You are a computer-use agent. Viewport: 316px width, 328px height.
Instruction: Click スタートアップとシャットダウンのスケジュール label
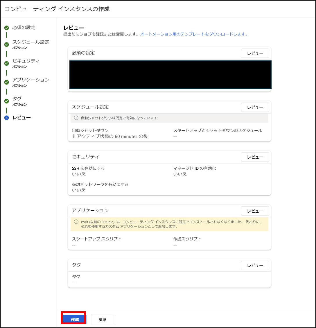(x=218, y=130)
